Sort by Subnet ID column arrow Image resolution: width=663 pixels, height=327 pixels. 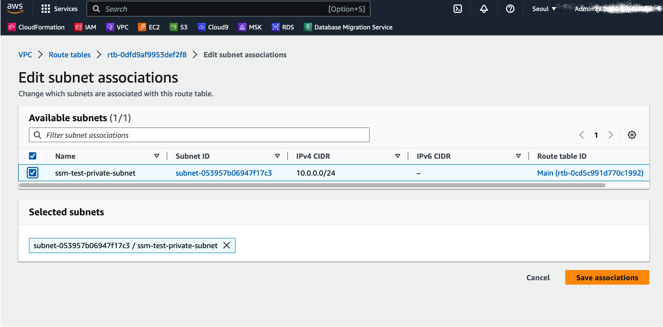point(277,156)
